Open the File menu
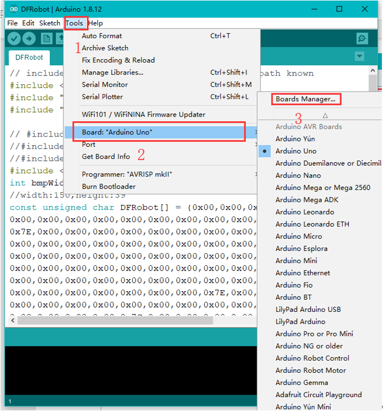The width and height of the screenshot is (383, 412). [12, 23]
